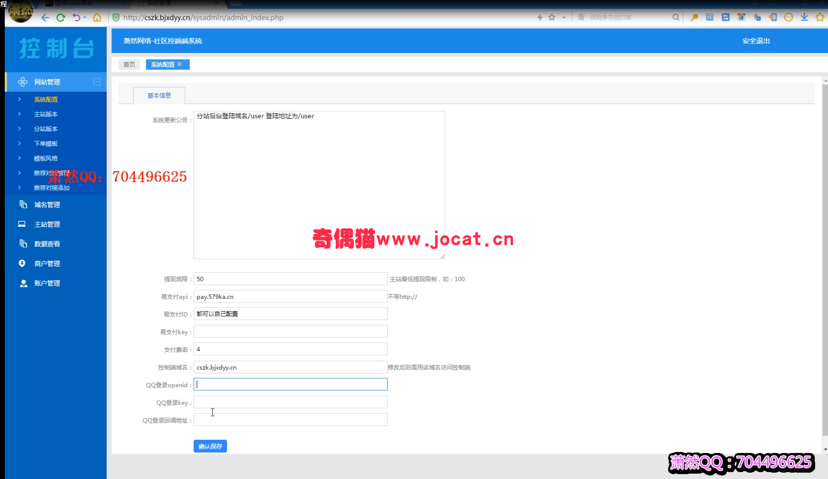Click the blue swap-arrows extension icon
The height and width of the screenshot is (479, 828).
click(x=726, y=17)
